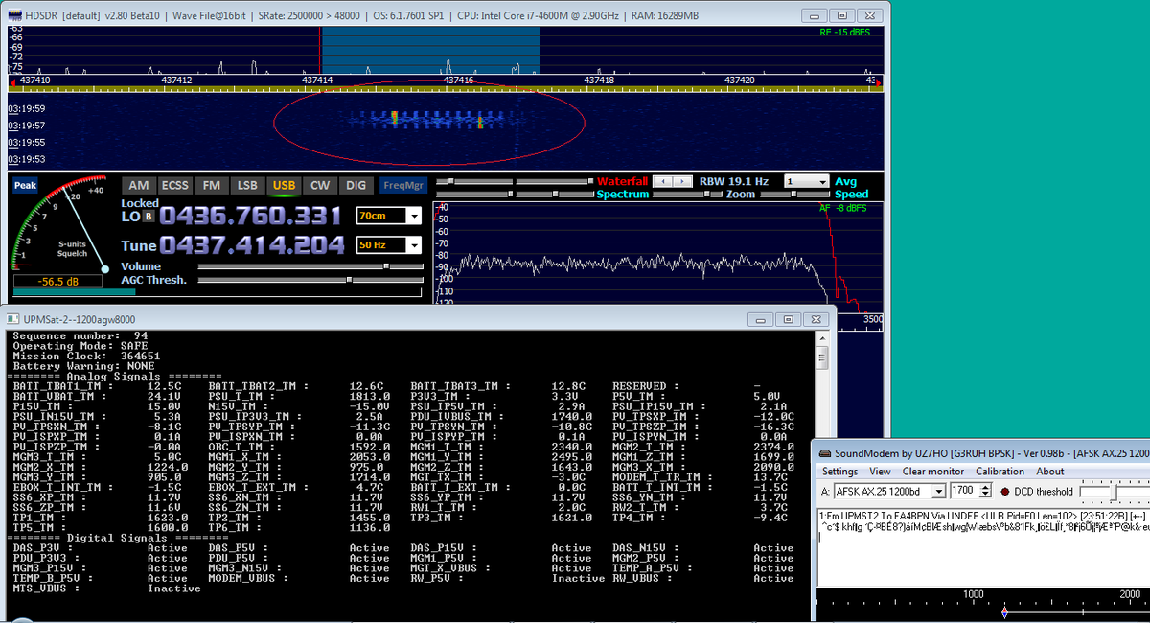Click the RF -15 dBFS level label
1150x623 pixels.
[x=846, y=33]
